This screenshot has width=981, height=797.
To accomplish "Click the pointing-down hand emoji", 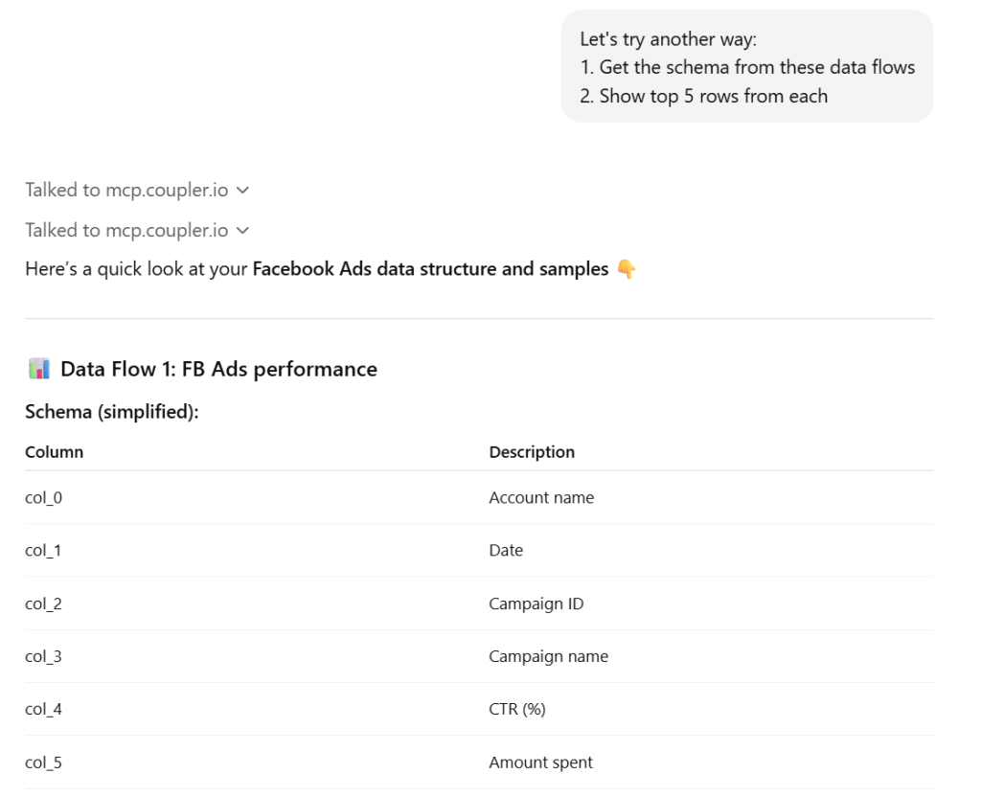I will 627,269.
